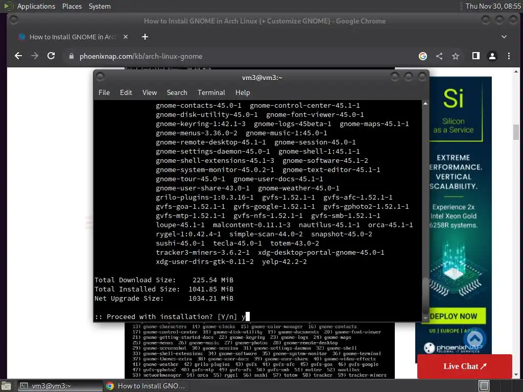Reload the phoenixnap page
Viewport: 523px width, 392px height.
51,56
